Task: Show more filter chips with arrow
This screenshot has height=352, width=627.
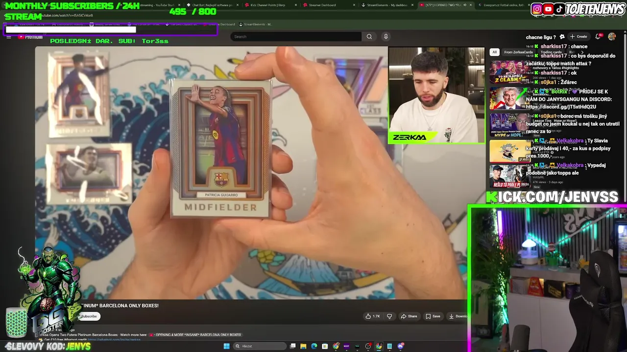Action: coord(582,52)
